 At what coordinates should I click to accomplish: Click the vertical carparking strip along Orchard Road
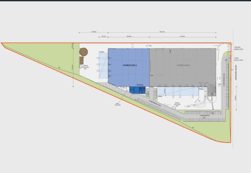[227, 86]
